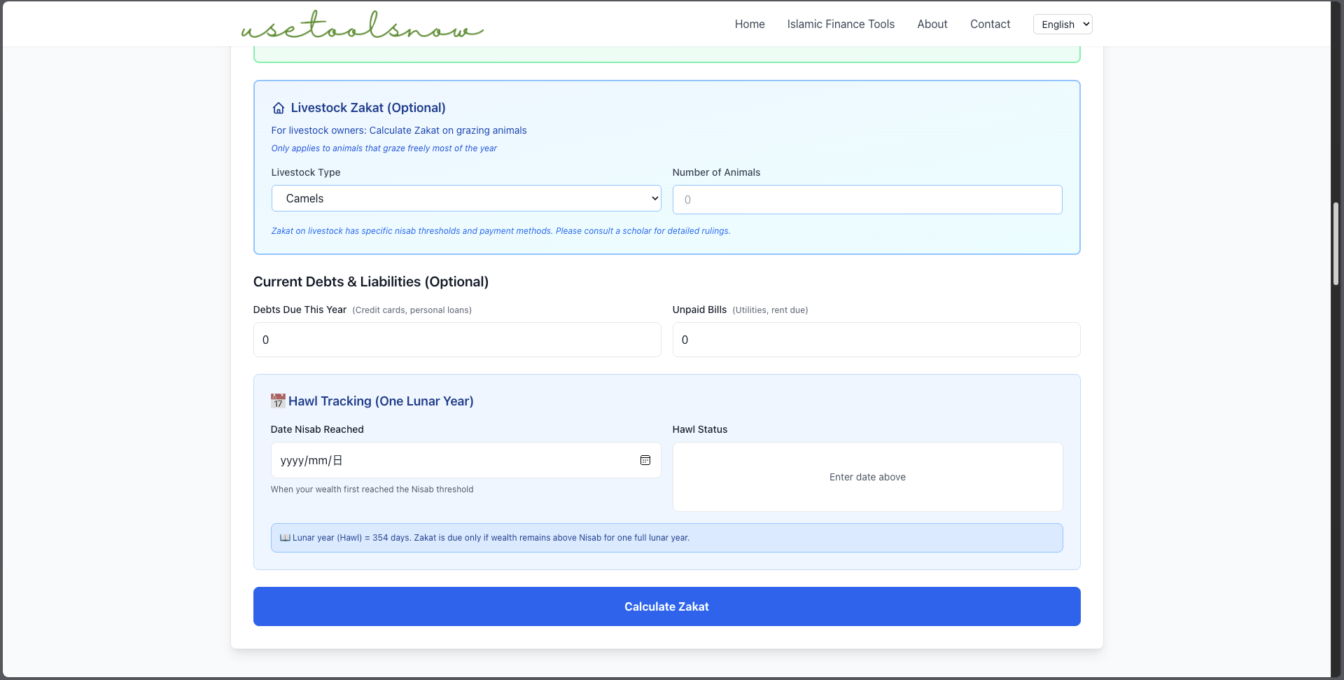Click the house icon beside Livestock Zakat
The height and width of the screenshot is (680, 1344).
pyautogui.click(x=278, y=108)
